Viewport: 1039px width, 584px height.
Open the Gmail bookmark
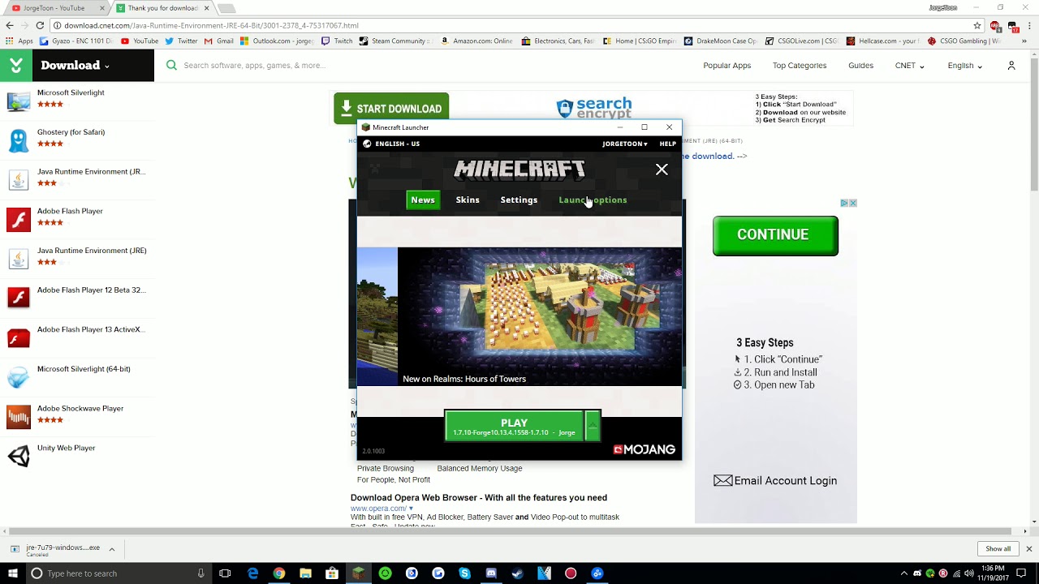tap(219, 41)
